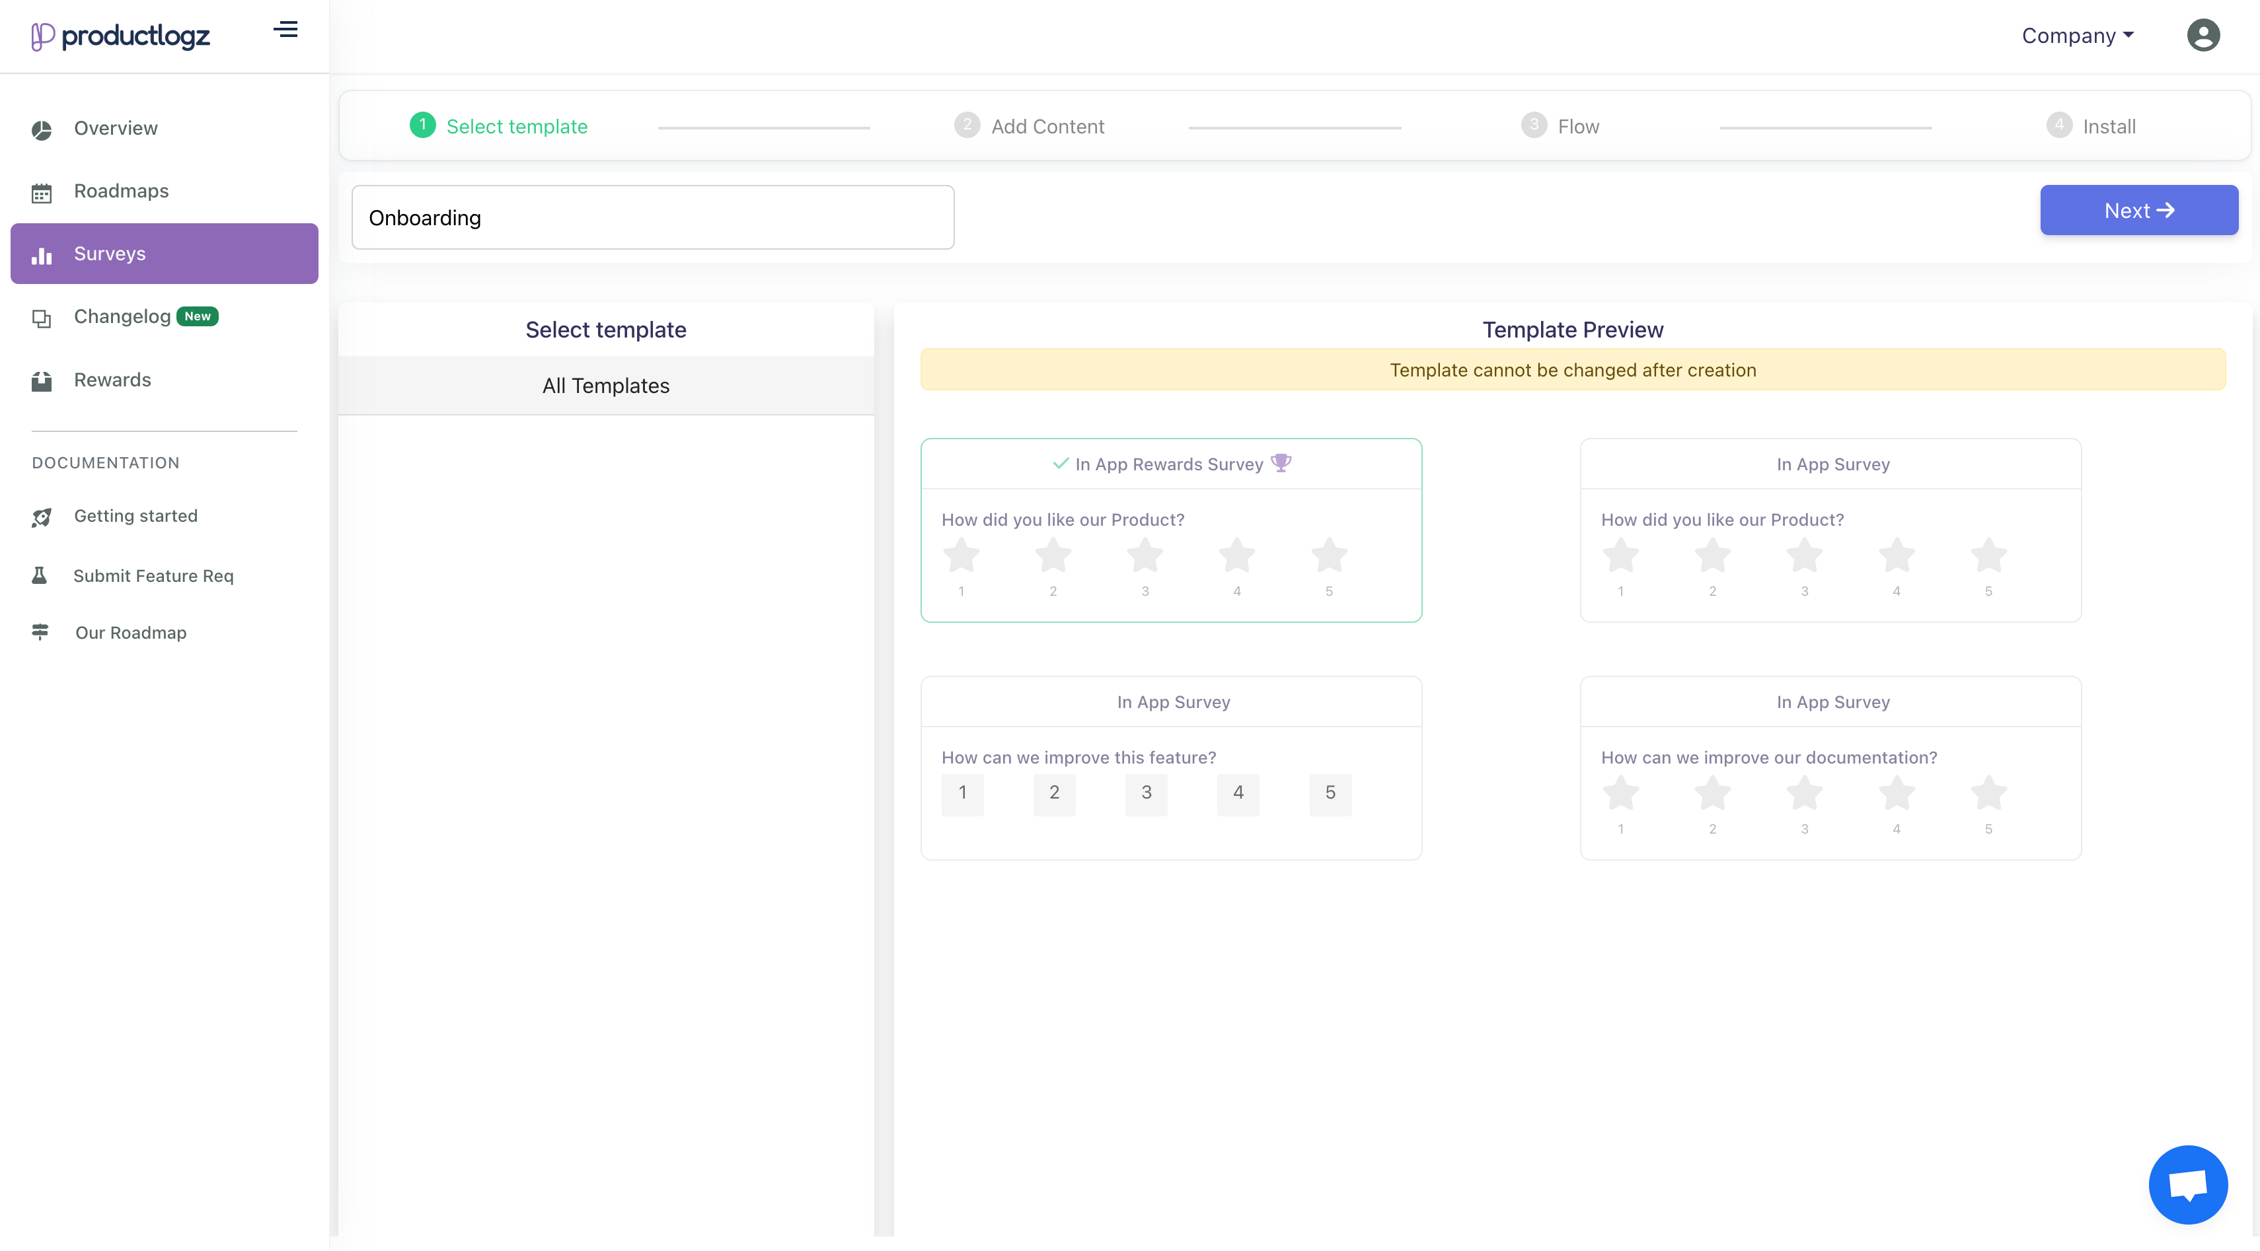This screenshot has width=2260, height=1251.
Task: Select the In App Rewards Survey template
Action: [1170, 464]
